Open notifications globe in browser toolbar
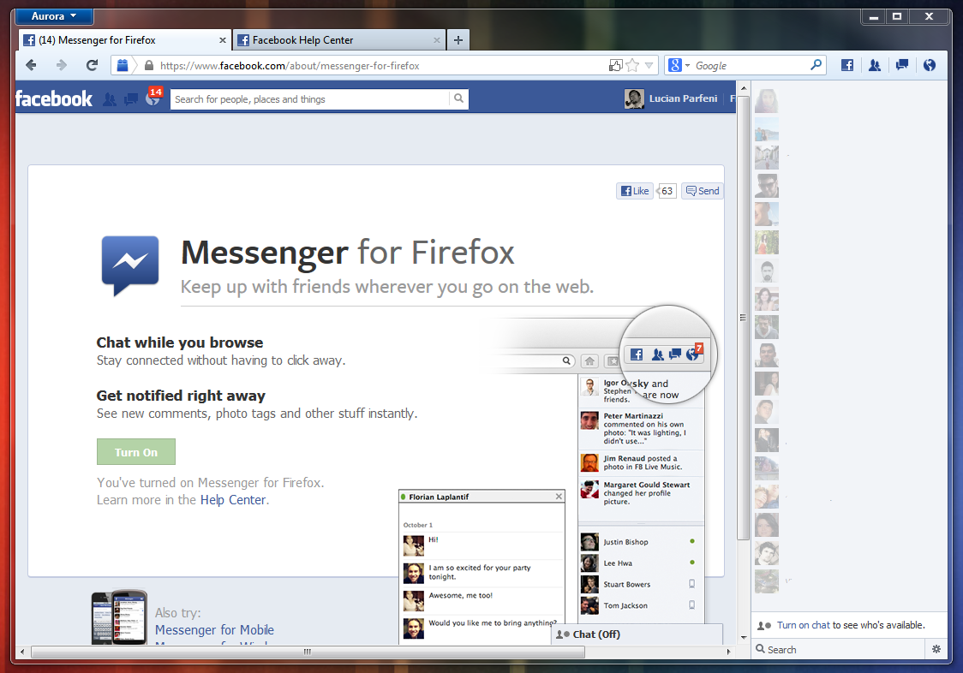 (929, 65)
